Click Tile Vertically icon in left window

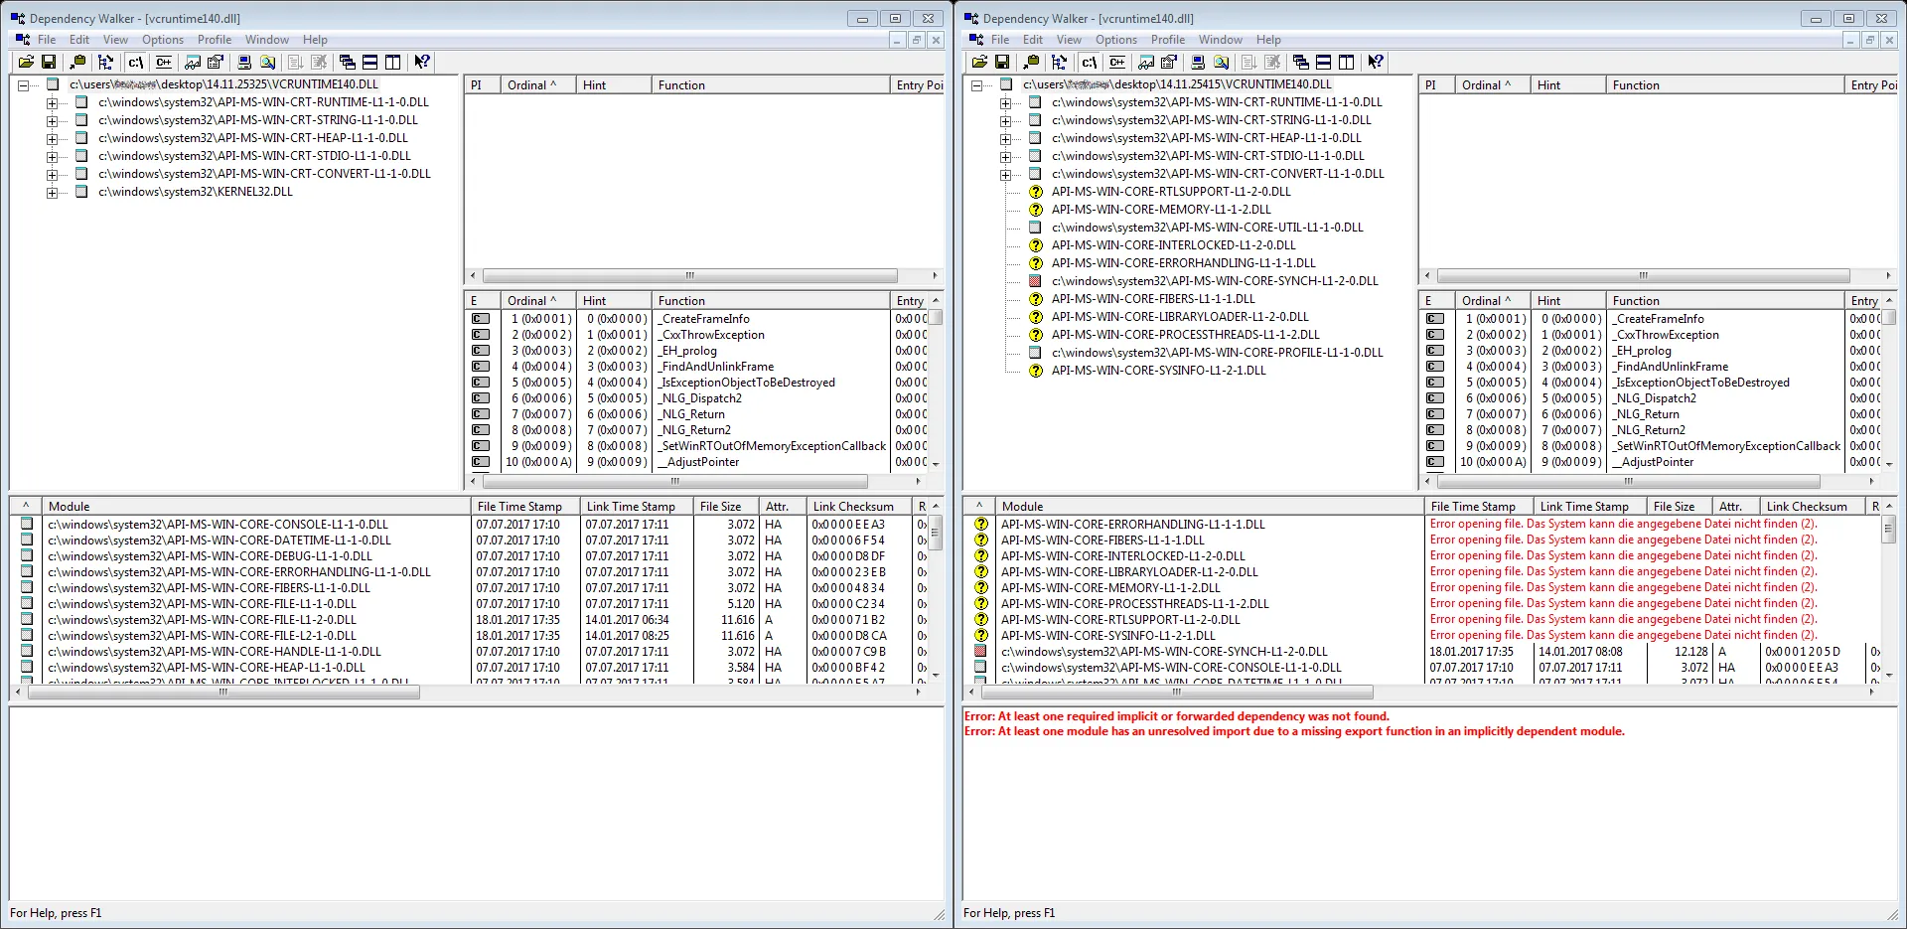(393, 62)
